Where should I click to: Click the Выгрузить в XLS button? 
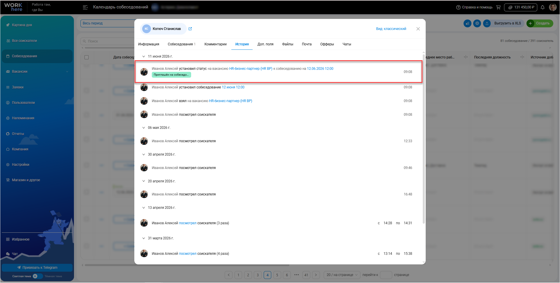504,23
